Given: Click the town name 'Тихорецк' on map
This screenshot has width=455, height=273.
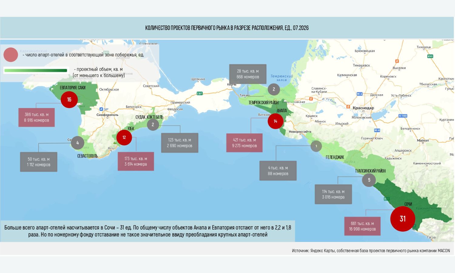Looking at the screenshot, I should pos(424,47).
